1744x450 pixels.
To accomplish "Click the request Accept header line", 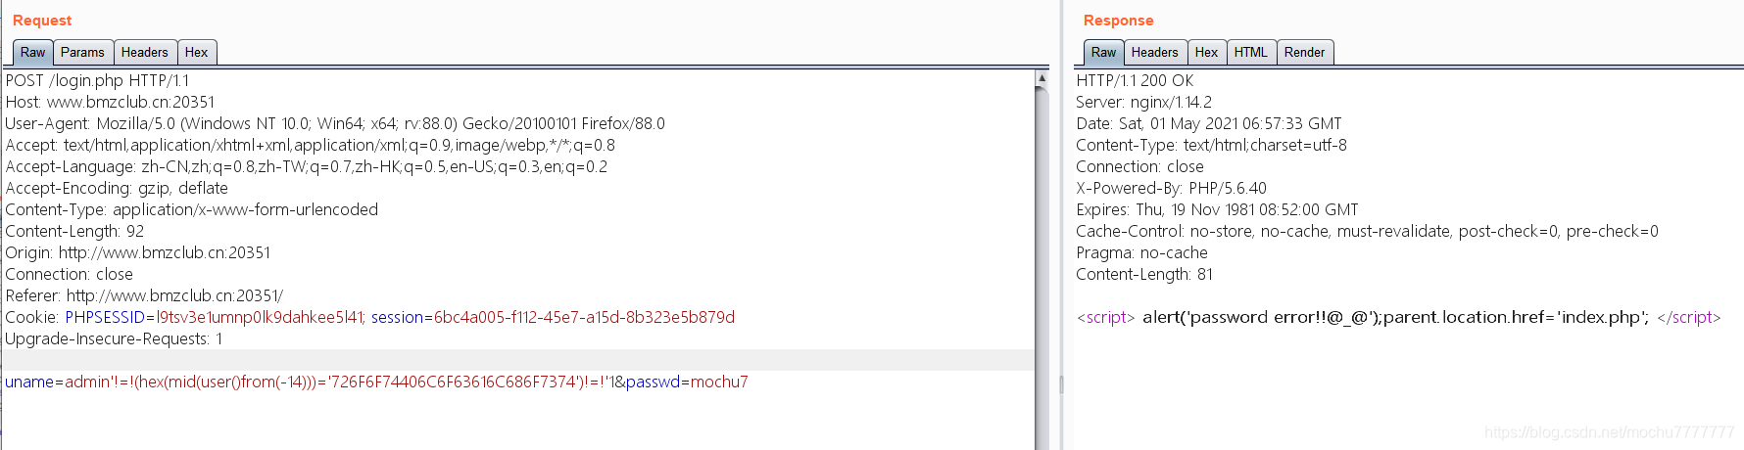I will tap(310, 145).
